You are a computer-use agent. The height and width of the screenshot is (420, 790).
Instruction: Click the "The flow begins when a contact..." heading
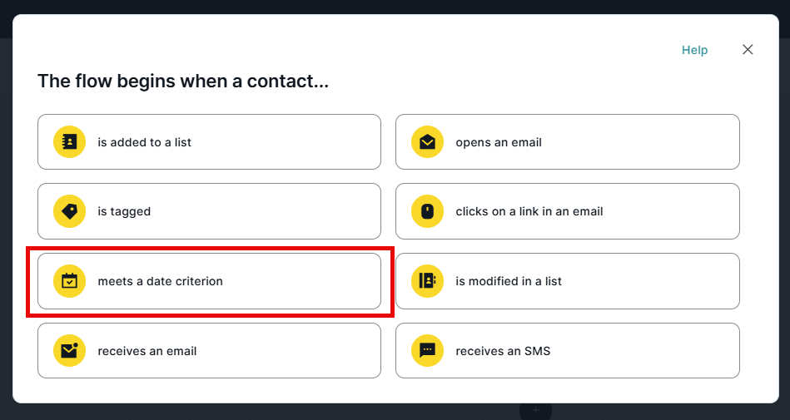coord(183,82)
